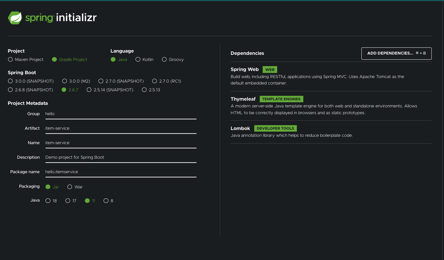Viewport: 444px width, 260px height.
Task: Click the TEMPLATE ENGINES badge
Action: (281, 99)
